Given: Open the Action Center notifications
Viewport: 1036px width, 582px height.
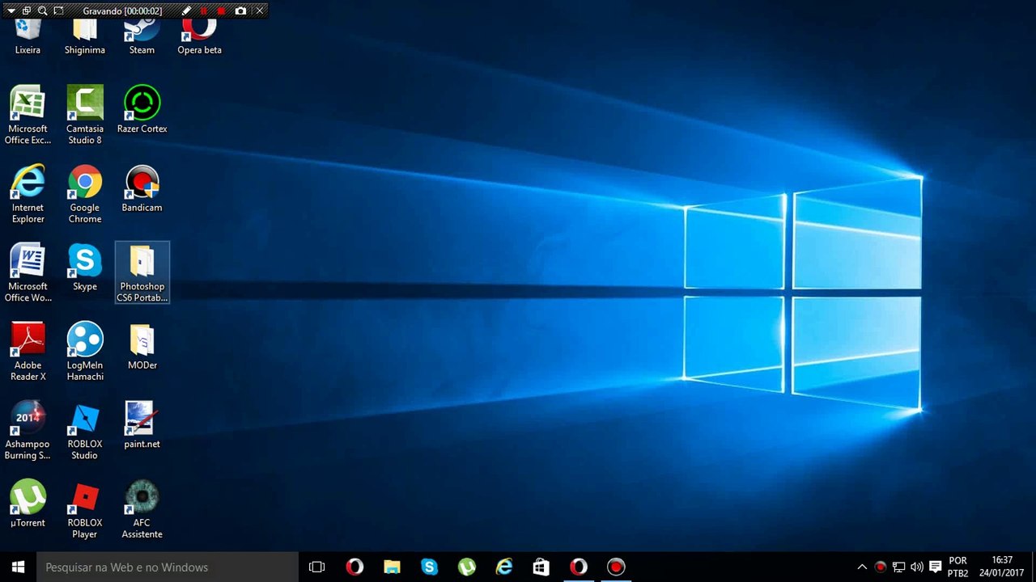Looking at the screenshot, I should [x=935, y=567].
